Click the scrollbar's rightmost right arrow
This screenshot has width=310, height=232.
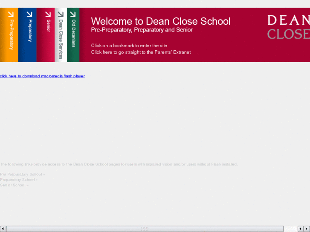pyautogui.click(x=307, y=229)
